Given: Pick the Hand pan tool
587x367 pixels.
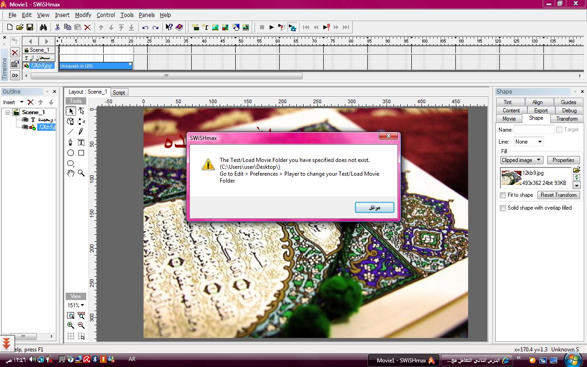Looking at the screenshot, I should [71, 173].
